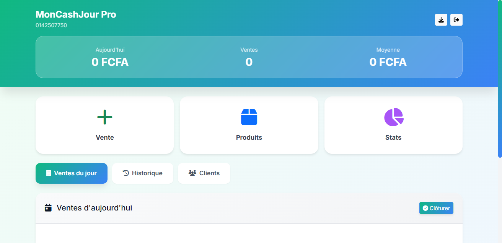
Task: Open the Clients tab
Action: point(204,173)
